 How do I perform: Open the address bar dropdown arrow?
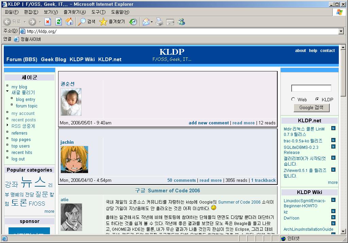pyautogui.click(x=341, y=31)
